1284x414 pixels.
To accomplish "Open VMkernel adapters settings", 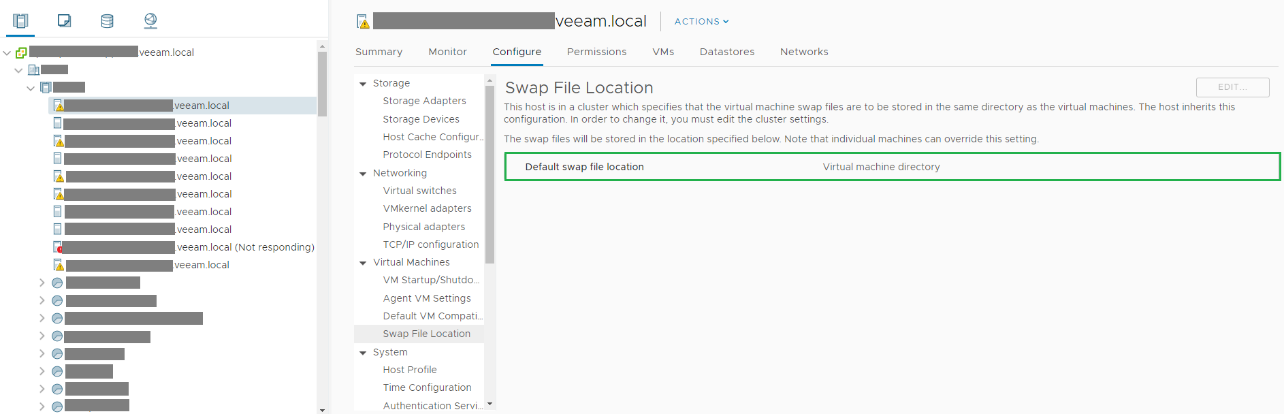I will (x=427, y=208).
